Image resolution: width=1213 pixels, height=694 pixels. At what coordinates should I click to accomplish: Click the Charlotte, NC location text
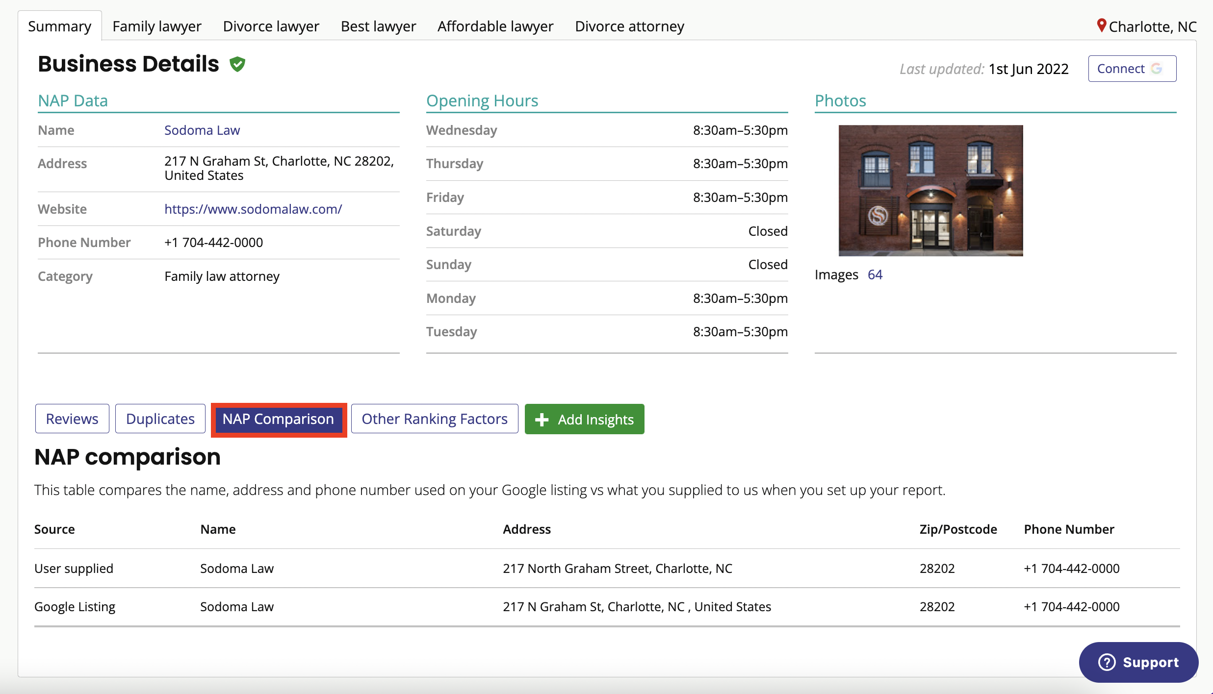(1153, 26)
